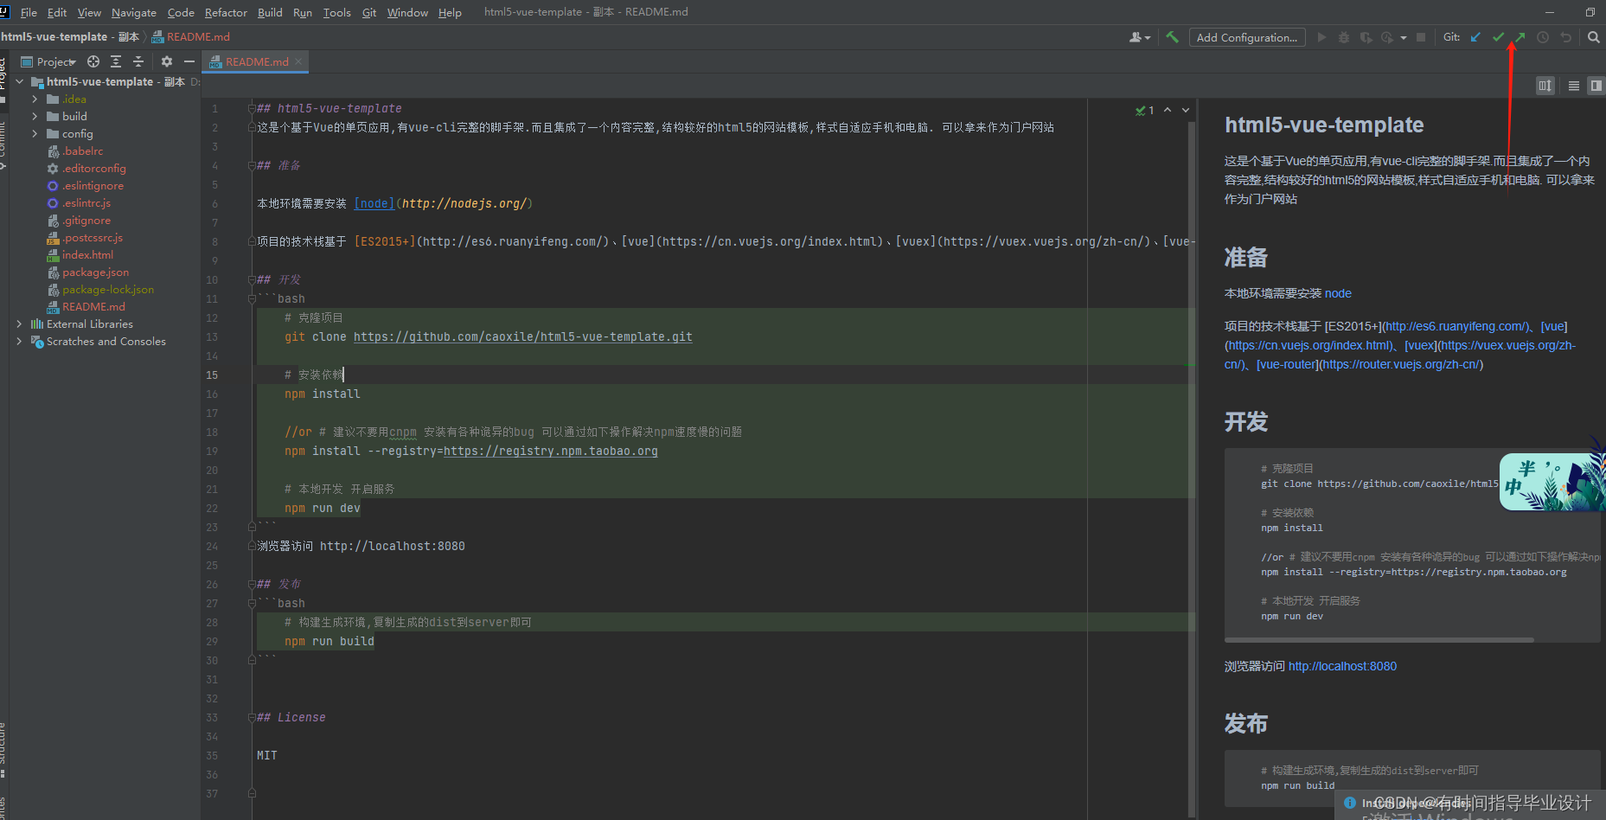Select .eslintrc.js in project tree
Viewport: 1606px width, 820px height.
pos(86,202)
